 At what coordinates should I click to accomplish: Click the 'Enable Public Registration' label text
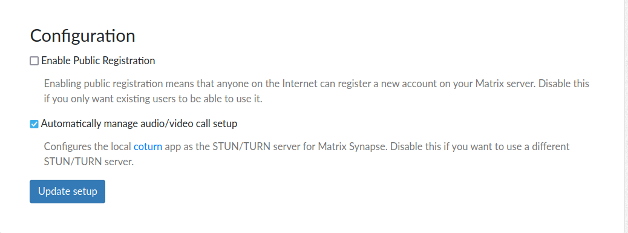[x=98, y=61]
